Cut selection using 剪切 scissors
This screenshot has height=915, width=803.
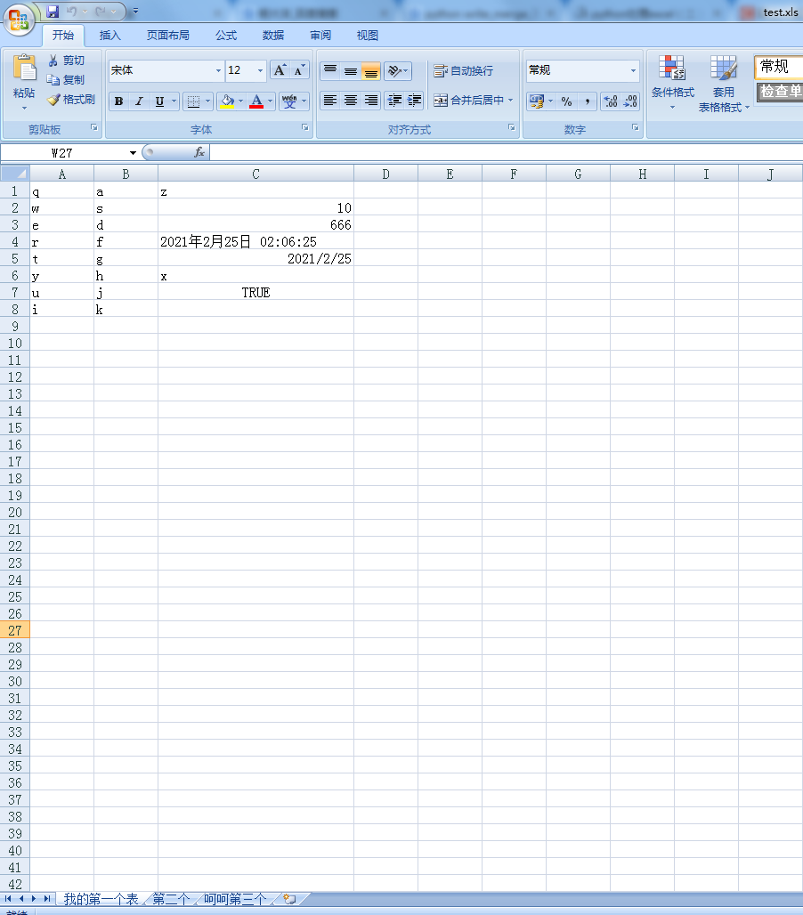[66, 61]
